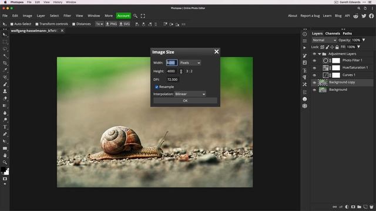This screenshot has height=211, width=376.
Task: Open the Select menu
Action: pyautogui.click(x=54, y=16)
